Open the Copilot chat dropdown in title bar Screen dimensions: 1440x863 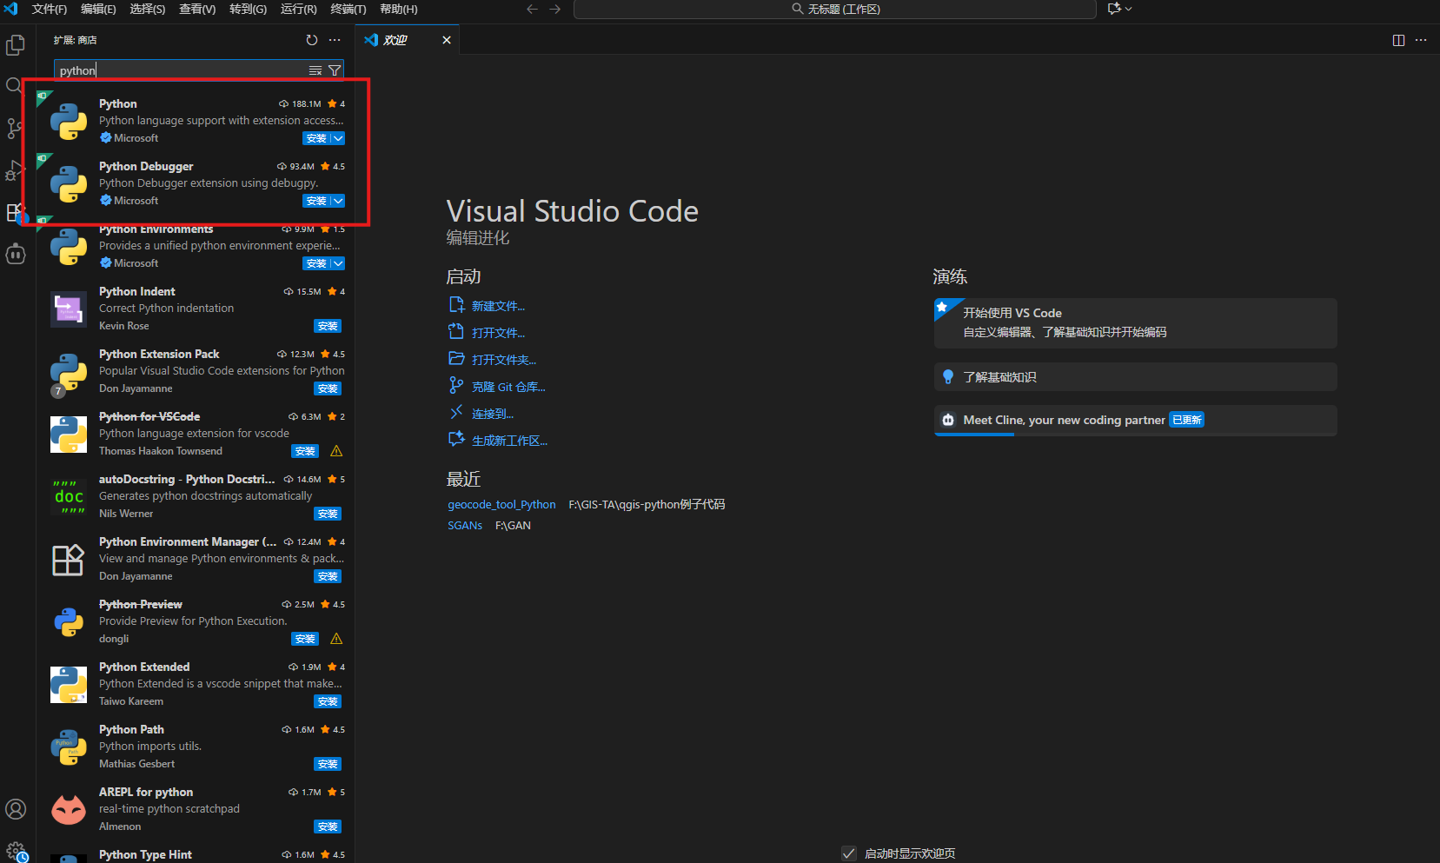tap(1120, 9)
